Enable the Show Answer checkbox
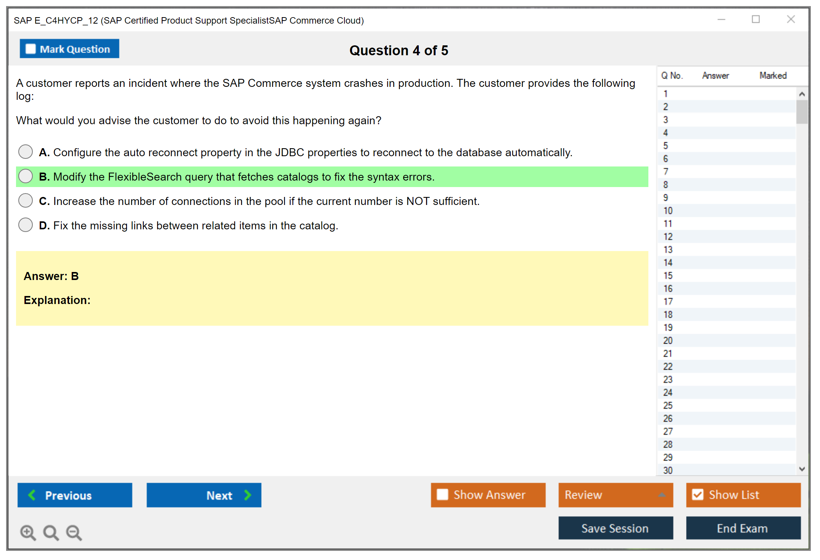Image resolution: width=820 pixels, height=560 pixels. pyautogui.click(x=442, y=494)
